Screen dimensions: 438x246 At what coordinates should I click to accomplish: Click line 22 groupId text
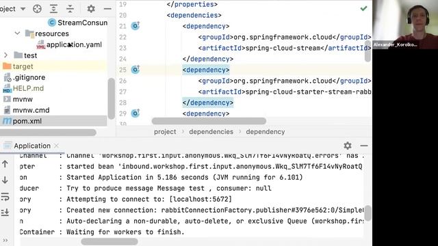(285, 37)
